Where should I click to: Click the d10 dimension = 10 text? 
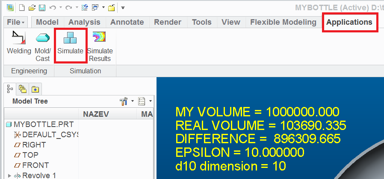click(230, 166)
